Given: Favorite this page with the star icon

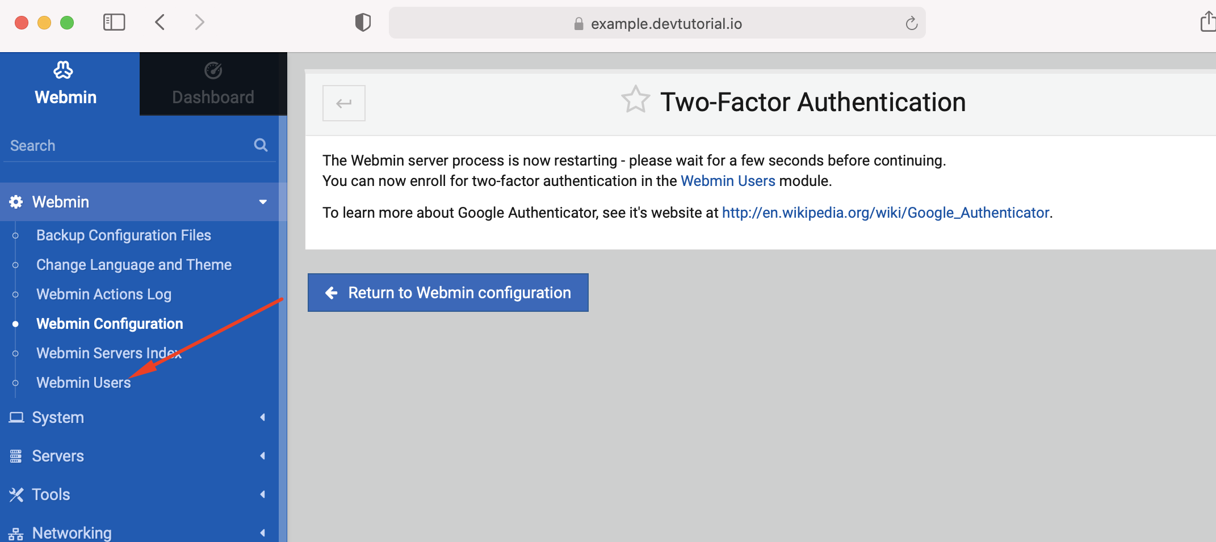Looking at the screenshot, I should pos(635,100).
